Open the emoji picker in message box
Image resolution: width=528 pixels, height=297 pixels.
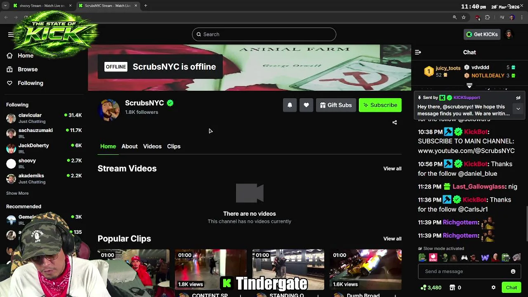[x=513, y=271]
